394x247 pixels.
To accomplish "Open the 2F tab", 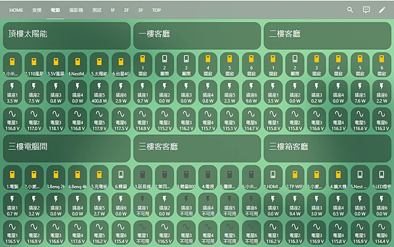I will tap(126, 11).
